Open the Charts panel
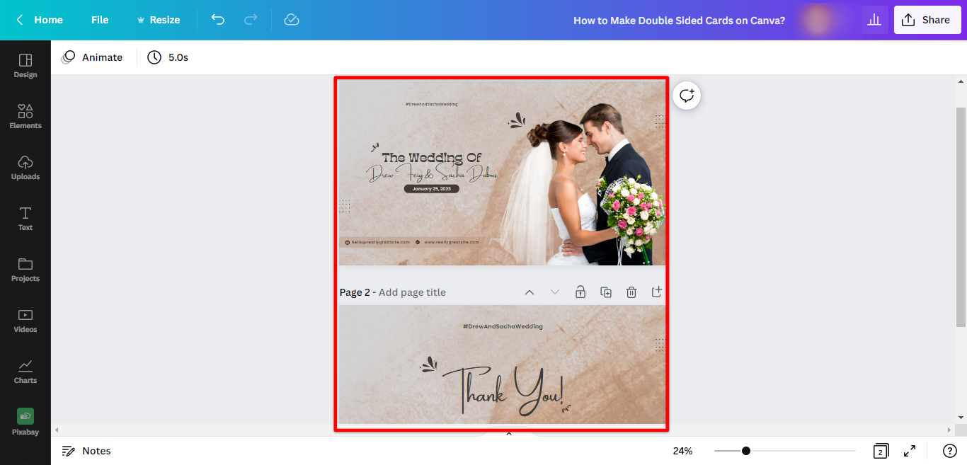Viewport: 967px width, 465px height. click(25, 370)
